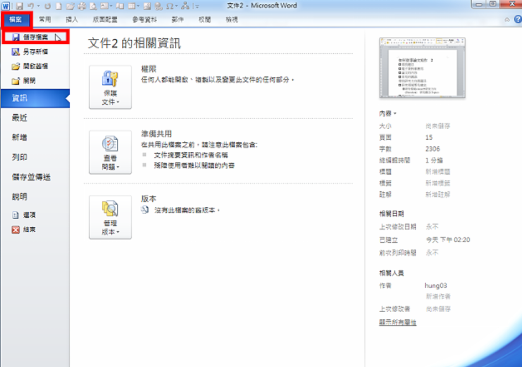Click the Omega symbol icon
Image resolution: width=522 pixels, height=367 pixels.
(x=170, y=6)
